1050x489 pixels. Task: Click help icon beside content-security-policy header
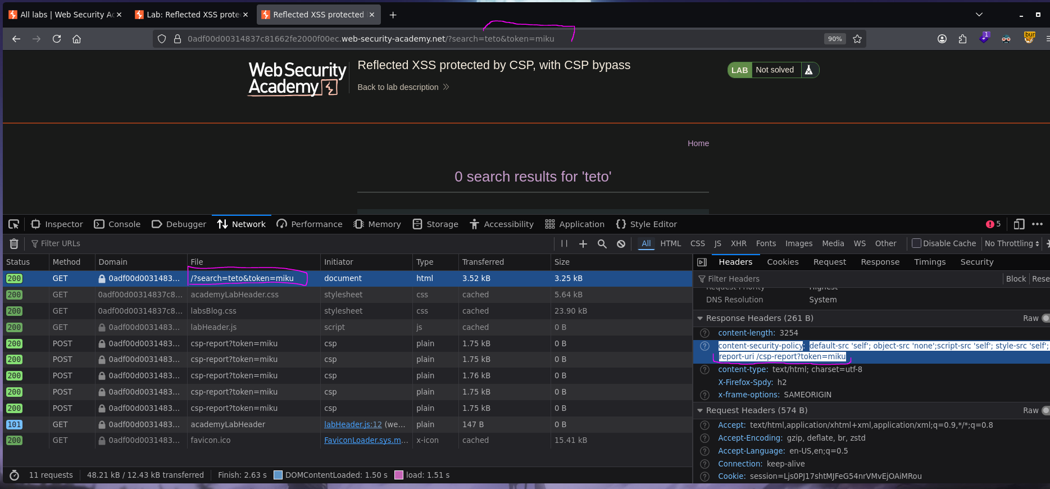(x=705, y=346)
